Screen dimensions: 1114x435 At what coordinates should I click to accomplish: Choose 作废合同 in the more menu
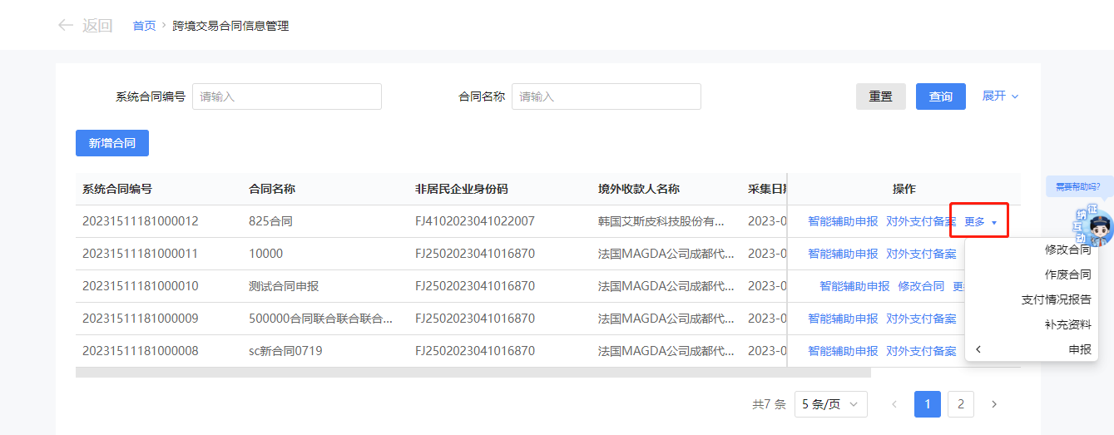tap(1067, 274)
